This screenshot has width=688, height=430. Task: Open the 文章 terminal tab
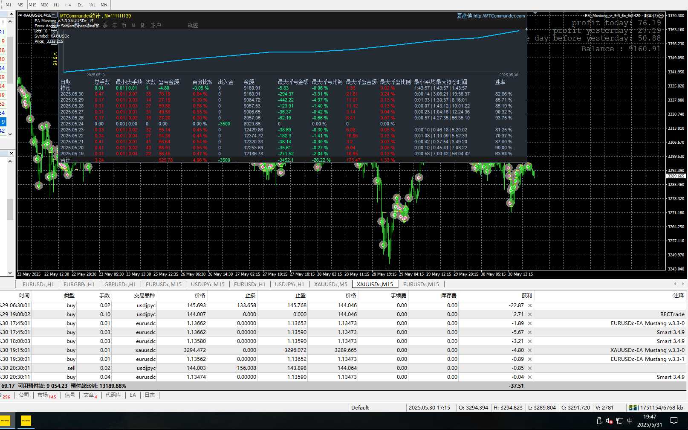90,395
